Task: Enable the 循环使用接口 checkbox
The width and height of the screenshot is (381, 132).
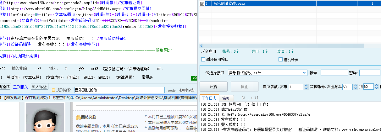Action: (203, 59)
